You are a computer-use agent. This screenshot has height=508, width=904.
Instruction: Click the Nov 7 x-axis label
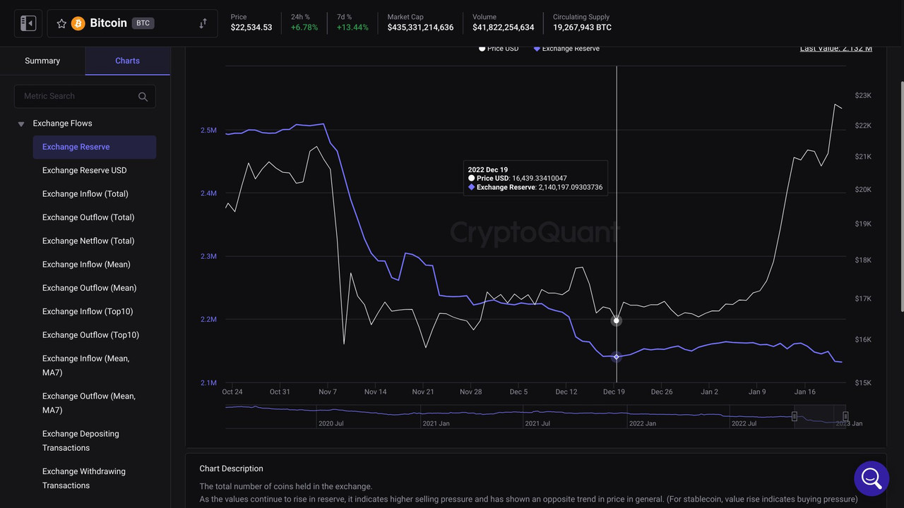coord(328,392)
